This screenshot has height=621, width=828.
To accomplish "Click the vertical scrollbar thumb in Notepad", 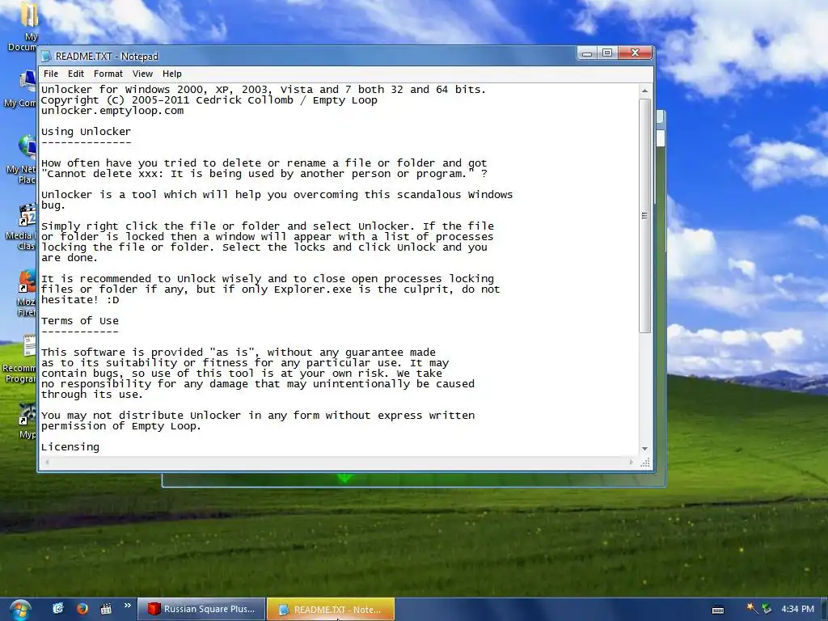I will tap(644, 215).
